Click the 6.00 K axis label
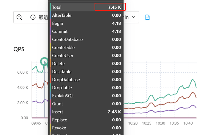 (23, 72)
